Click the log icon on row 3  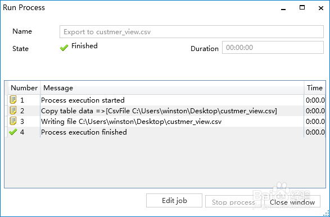[x=13, y=121]
